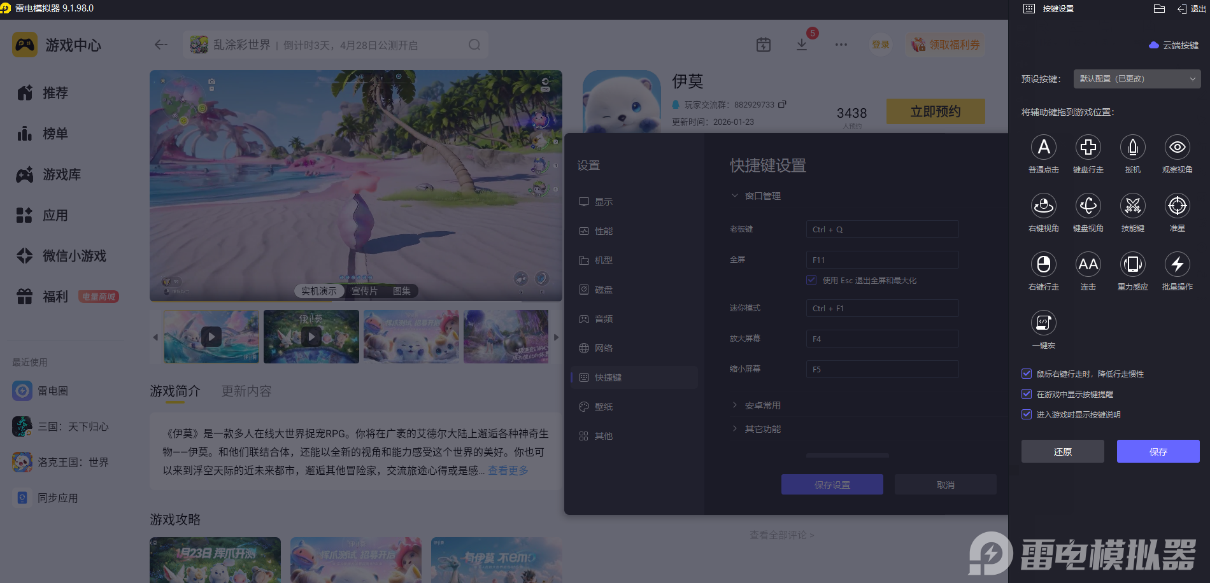The width and height of the screenshot is (1210, 583).
Task: Open the 云端按键 cloud keymap
Action: (x=1174, y=45)
